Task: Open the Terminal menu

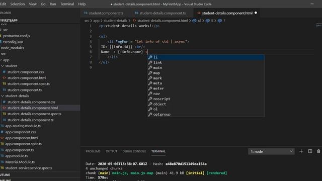Action: 67,4
